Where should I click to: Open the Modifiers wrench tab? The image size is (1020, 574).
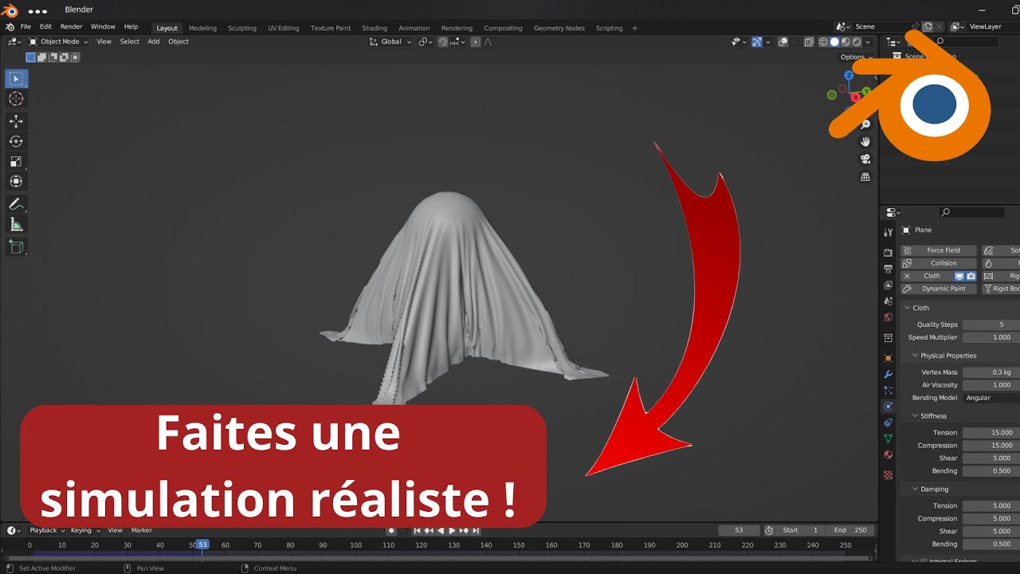tap(889, 375)
